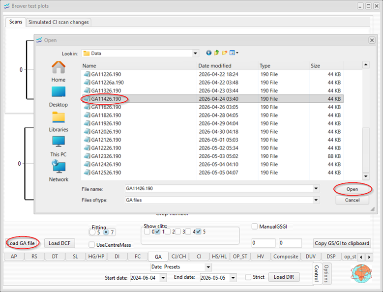Go up one folder level
Viewport: 383px width, 292px height.
(216, 53)
